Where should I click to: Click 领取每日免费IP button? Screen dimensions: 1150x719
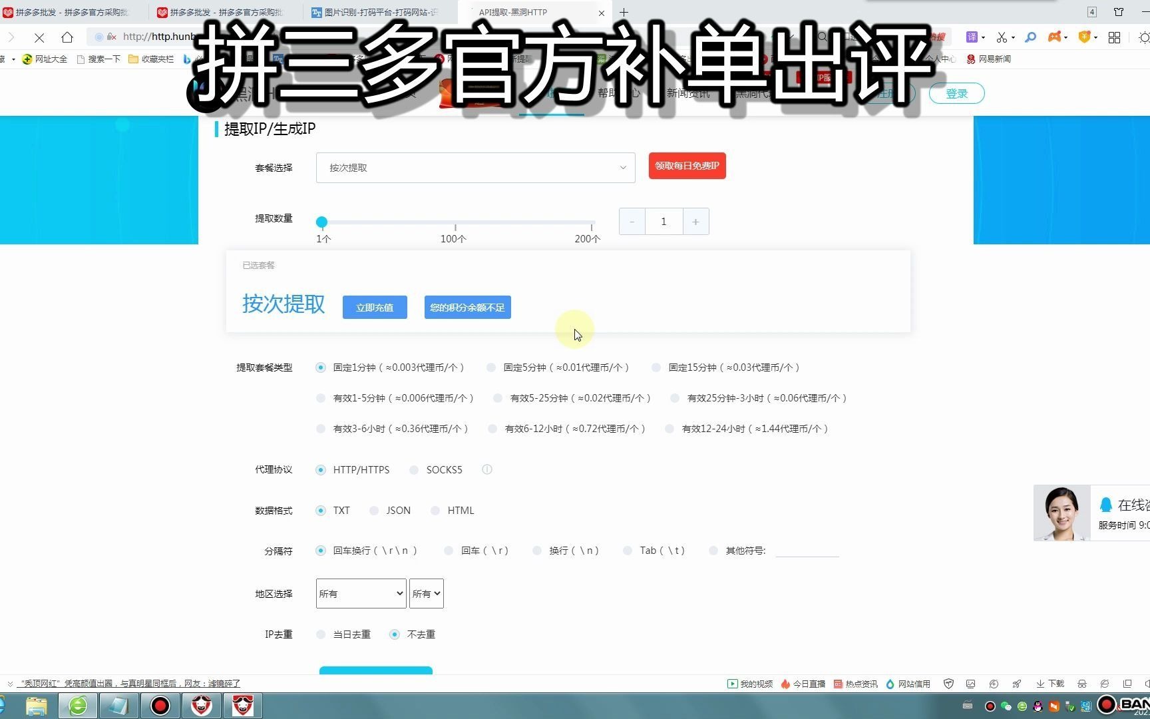point(687,166)
